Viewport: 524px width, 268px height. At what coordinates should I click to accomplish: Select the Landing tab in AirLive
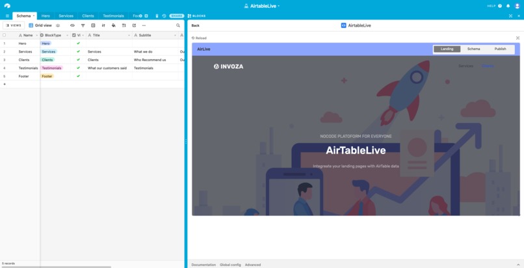coord(447,49)
